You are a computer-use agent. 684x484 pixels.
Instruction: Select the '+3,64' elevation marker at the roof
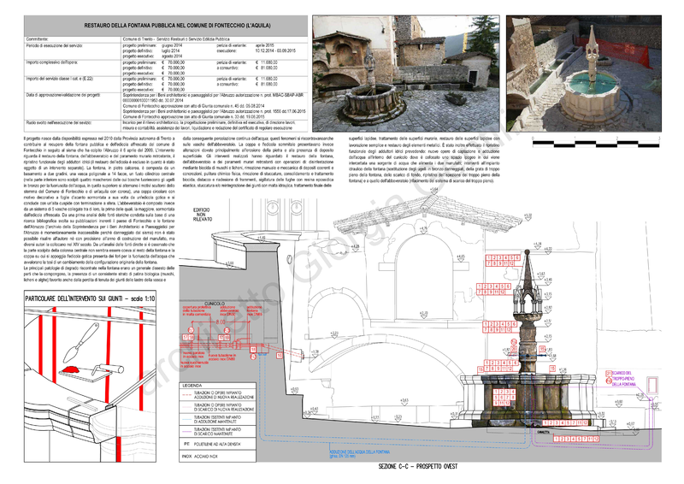(x=434, y=190)
